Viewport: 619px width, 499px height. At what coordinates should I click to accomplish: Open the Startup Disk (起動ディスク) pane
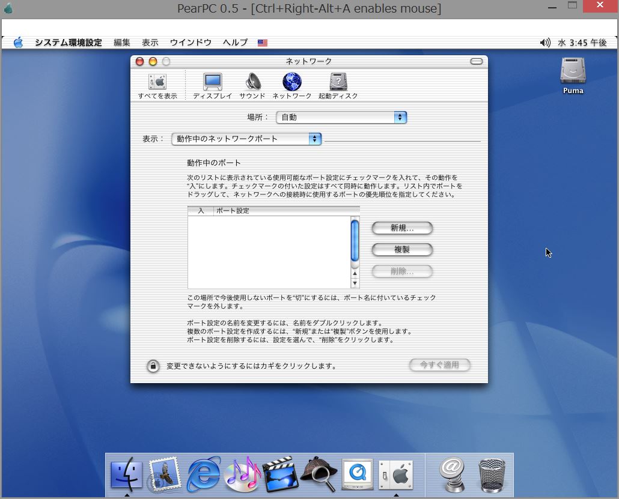338,86
